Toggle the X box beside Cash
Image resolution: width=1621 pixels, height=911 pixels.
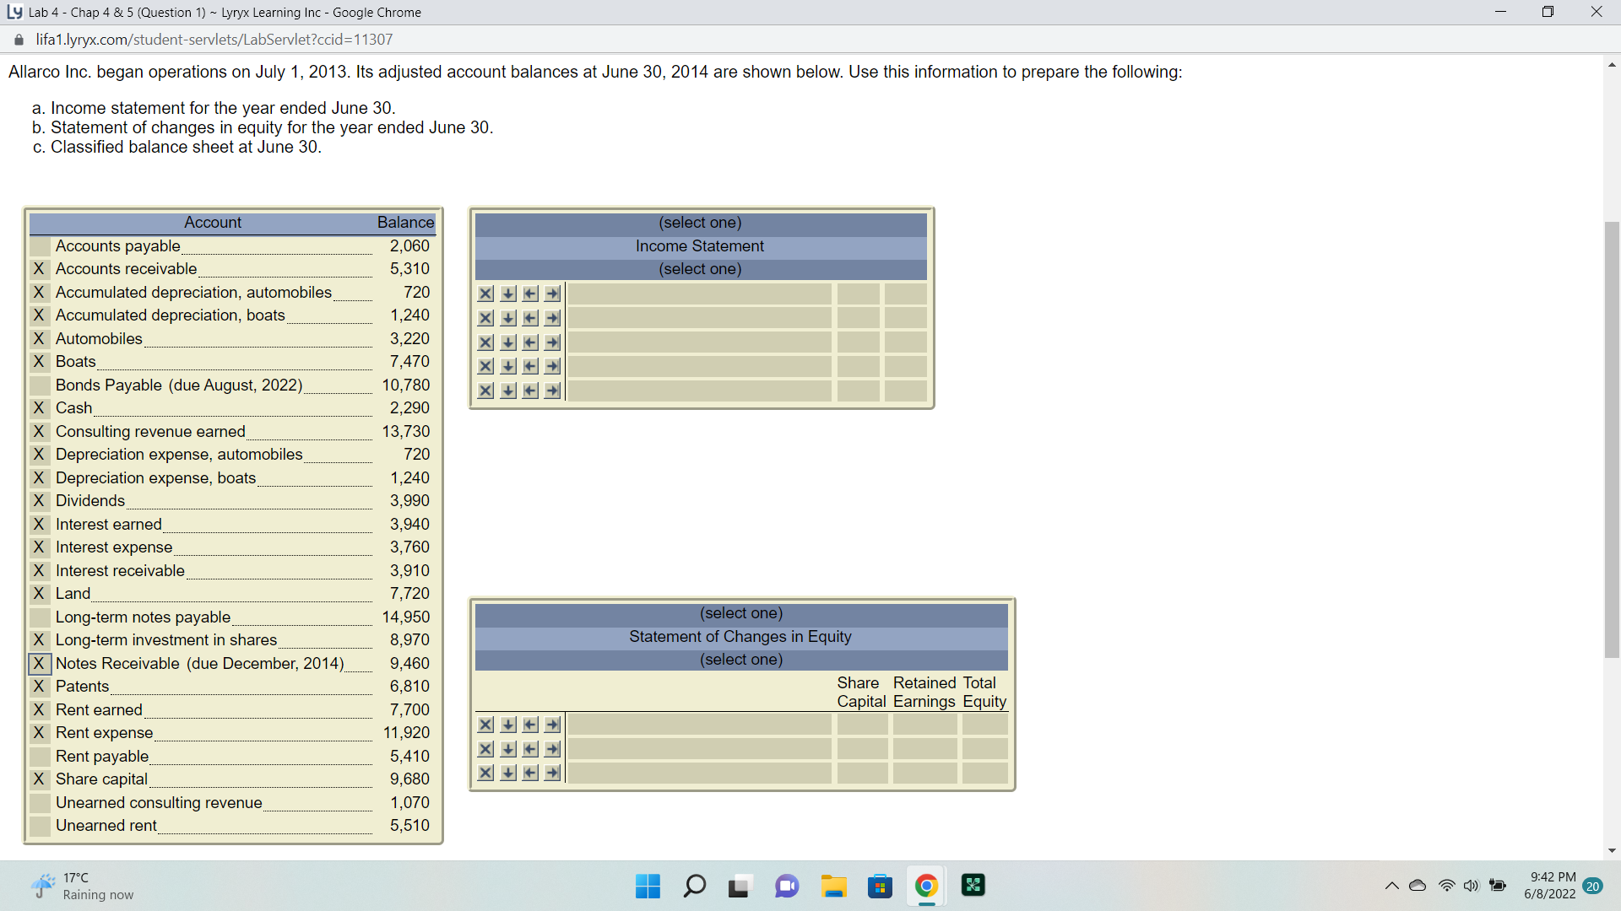click(39, 408)
